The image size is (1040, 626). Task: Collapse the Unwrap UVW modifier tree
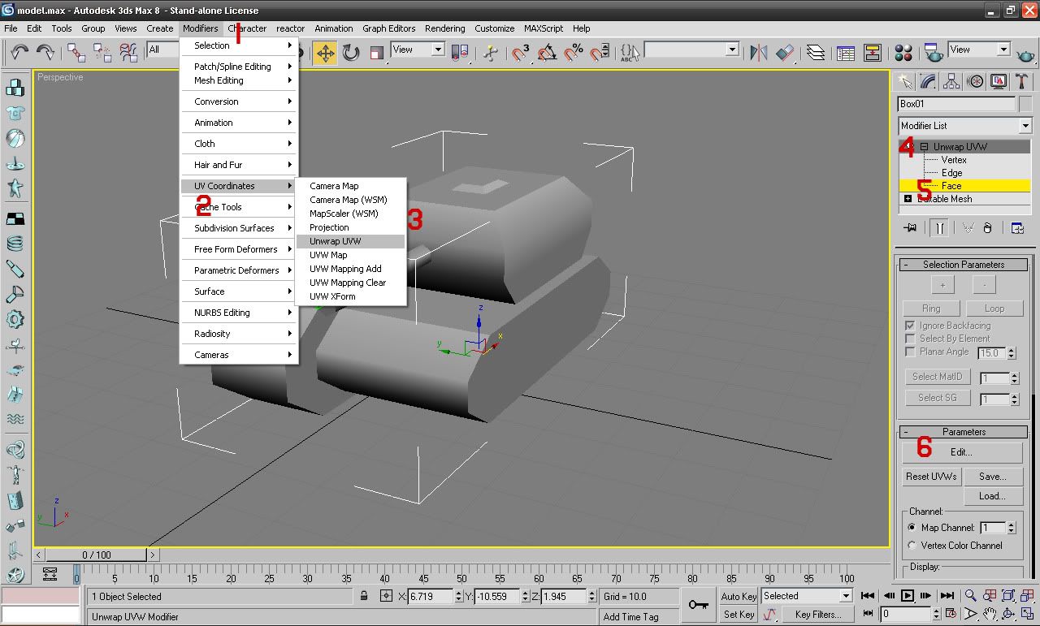click(x=925, y=147)
